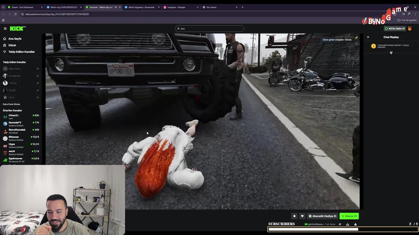Viewport: 419px width, 235px height.
Task: Click Daha Fazla Göster to show more
Action: click(11, 104)
